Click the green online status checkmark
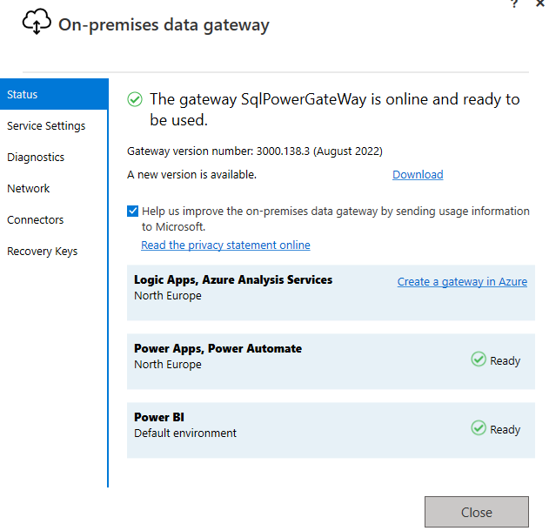 click(x=135, y=99)
